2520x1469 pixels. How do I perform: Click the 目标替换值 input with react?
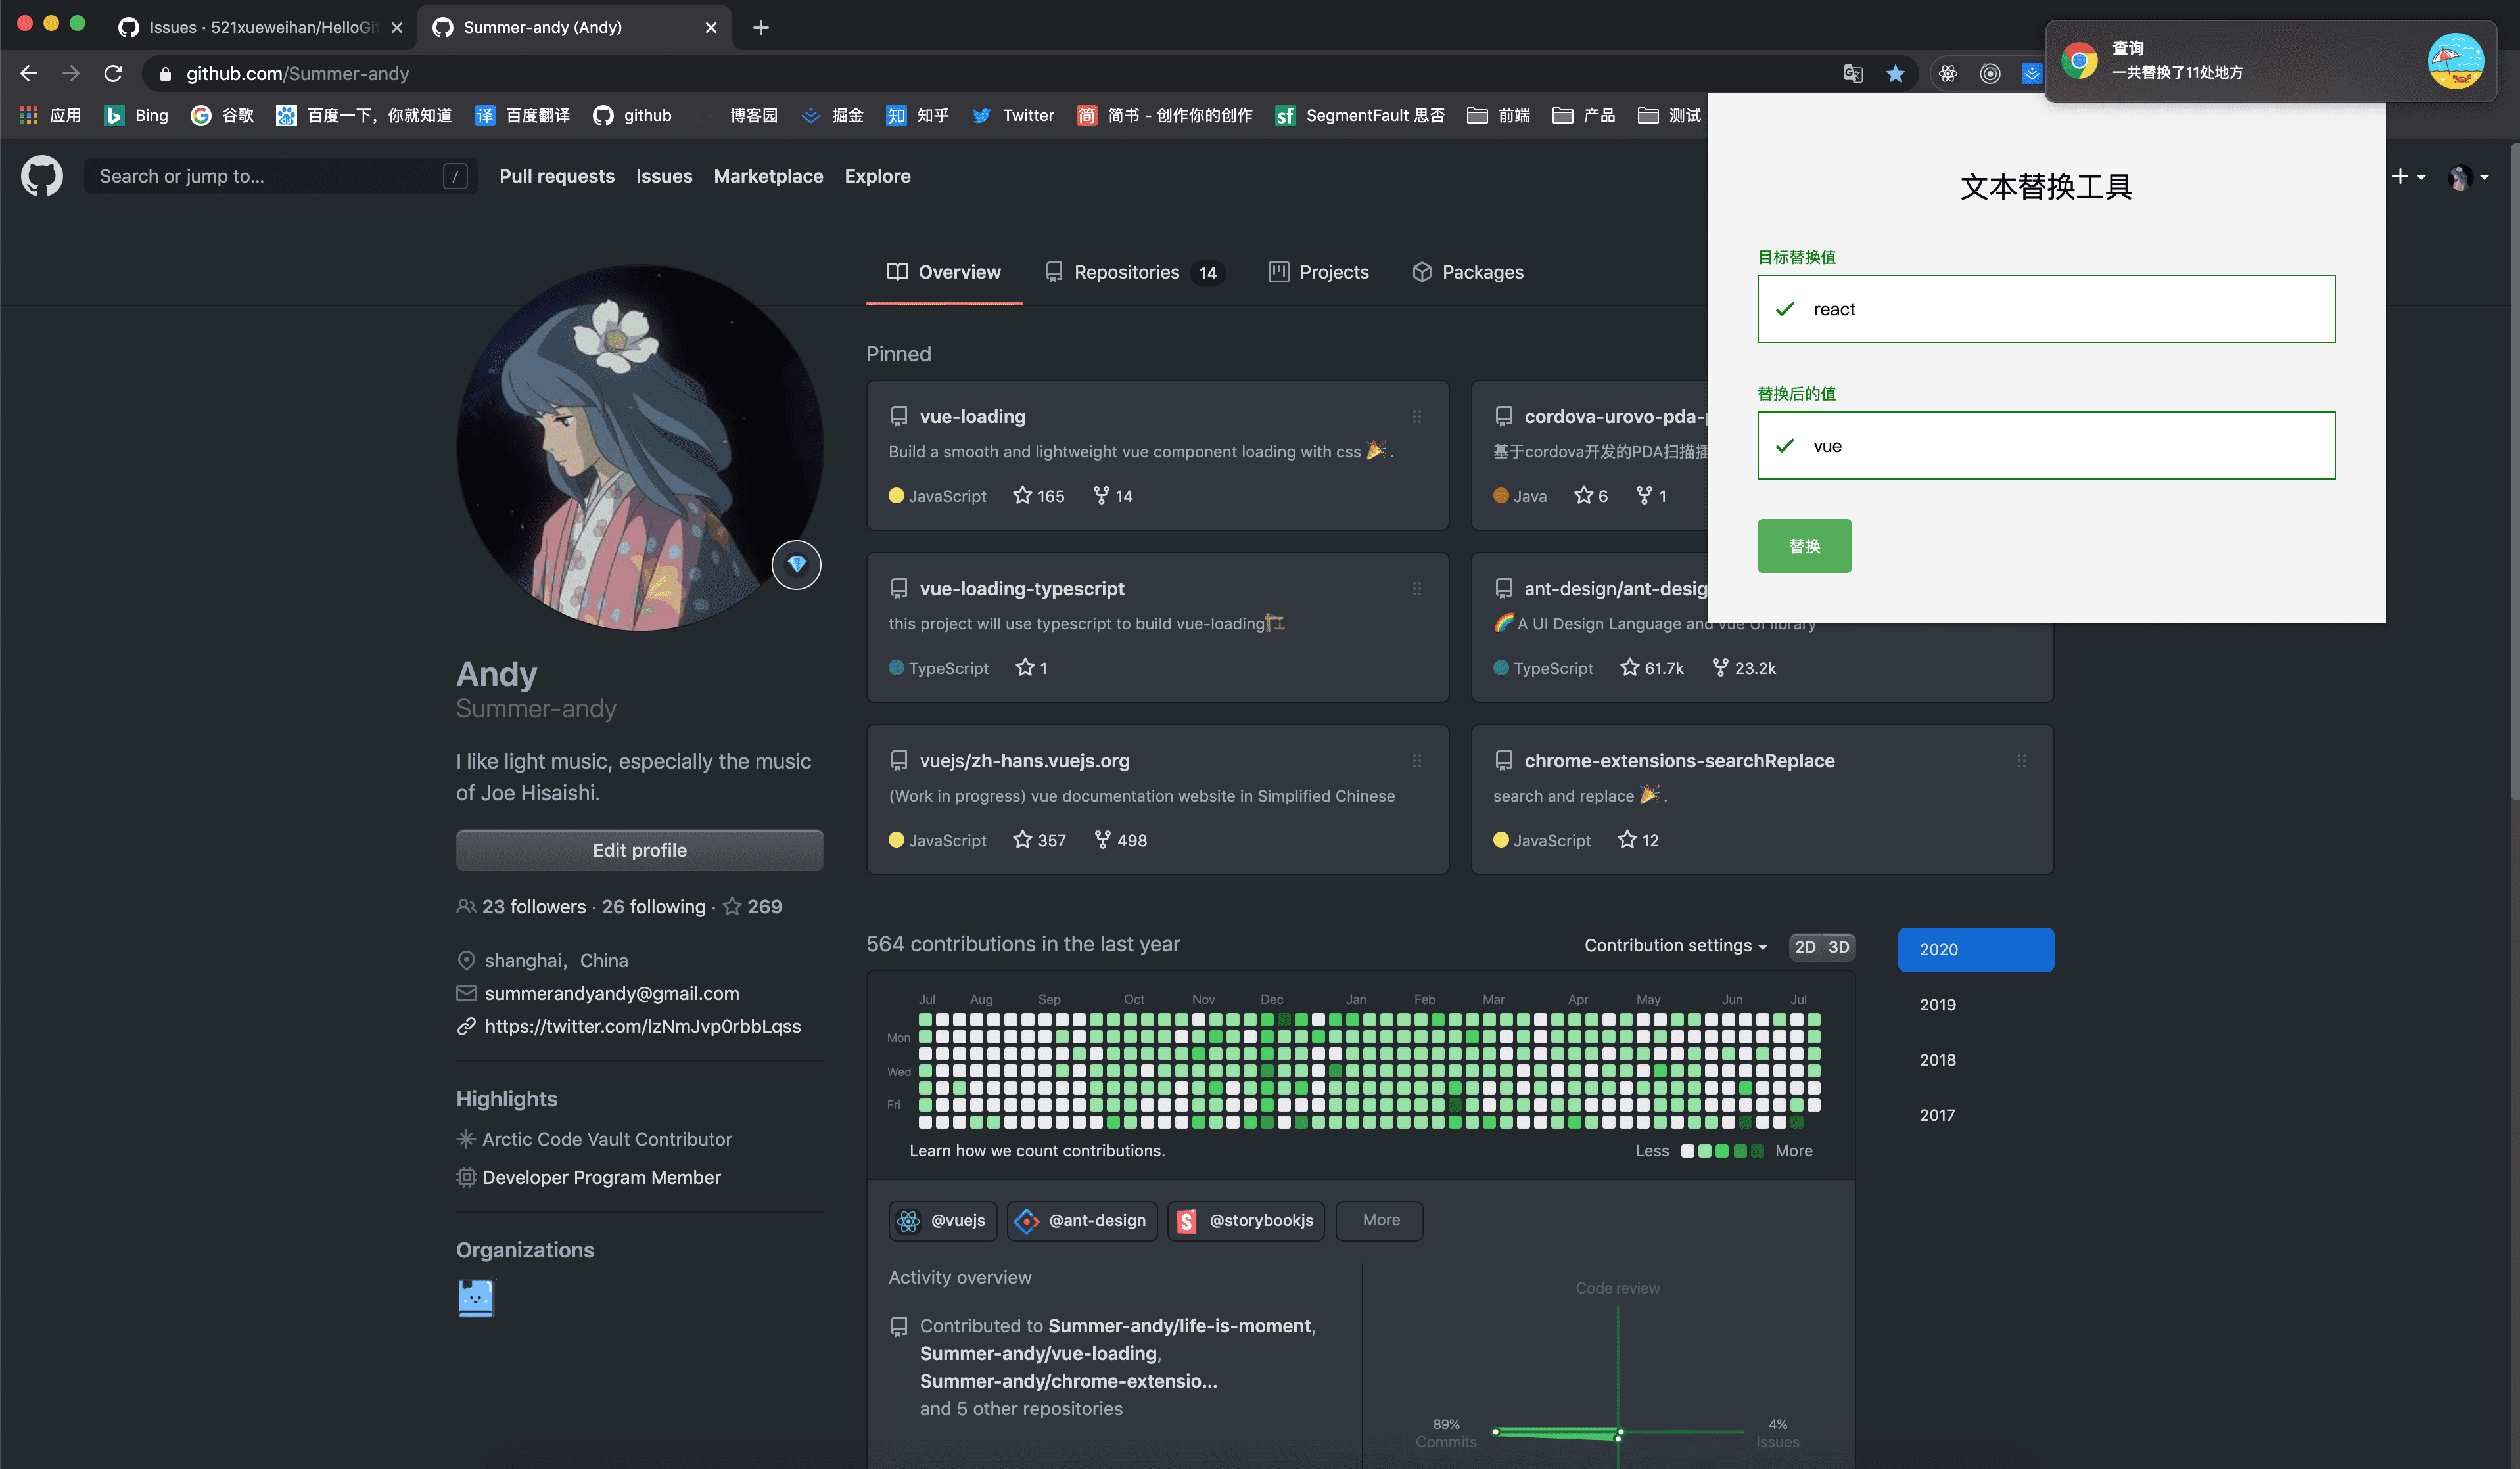pos(2046,309)
